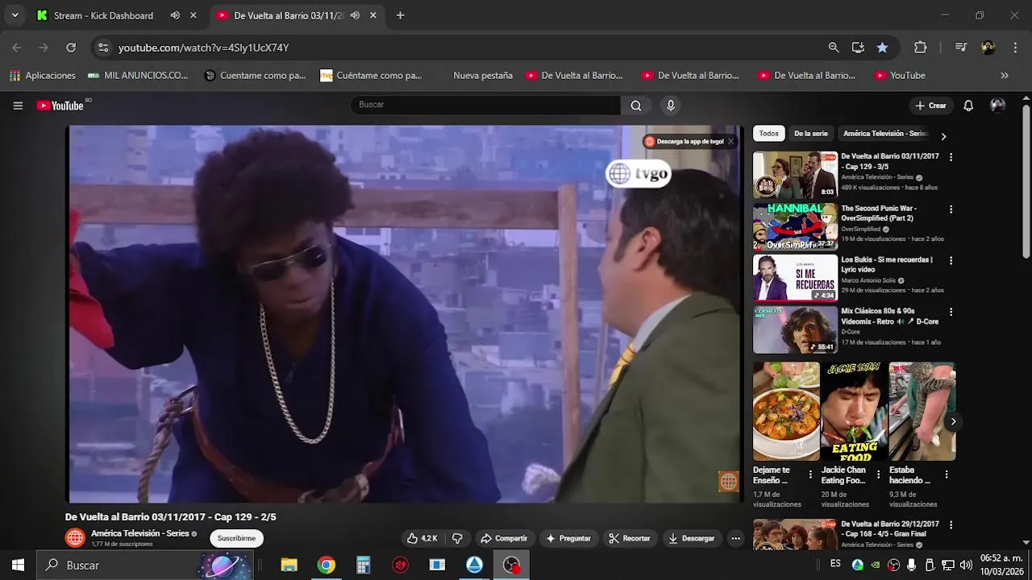Click the Compartir button
The width and height of the screenshot is (1032, 580).
pos(504,538)
